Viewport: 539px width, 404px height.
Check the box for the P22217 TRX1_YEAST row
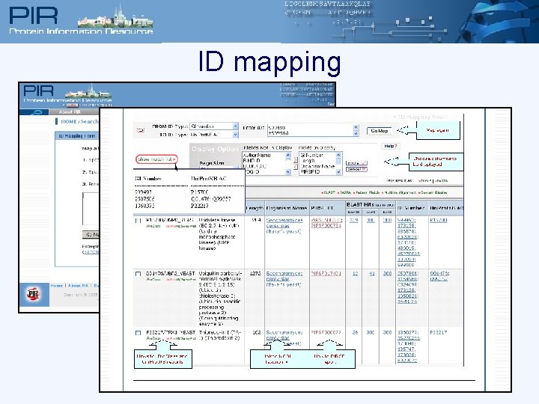pos(138,333)
